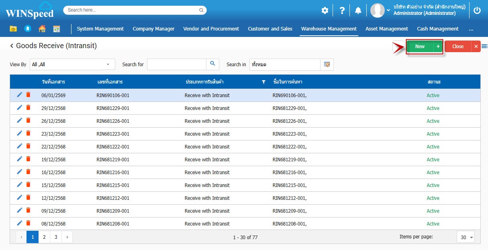Go to page 2 of results
This screenshot has height=250, width=488.
(44, 237)
